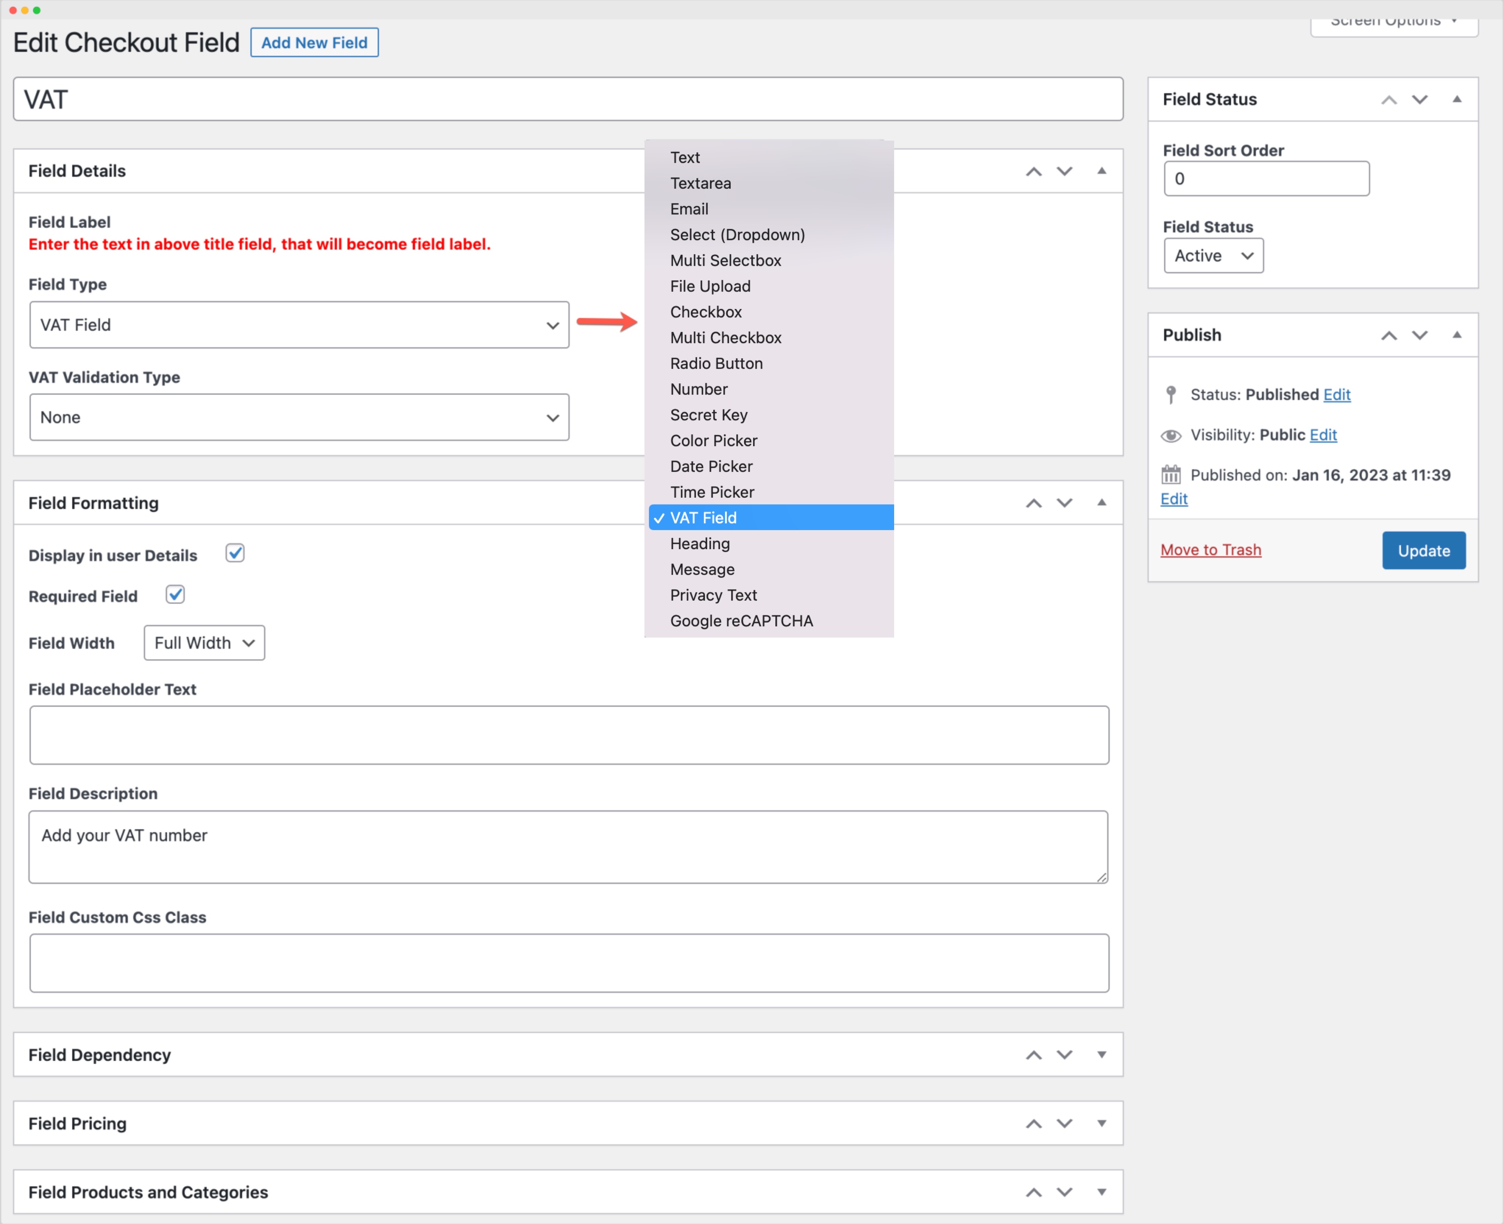Expand the Field Products and Categories section
This screenshot has height=1224, width=1504.
[x=1101, y=1192]
